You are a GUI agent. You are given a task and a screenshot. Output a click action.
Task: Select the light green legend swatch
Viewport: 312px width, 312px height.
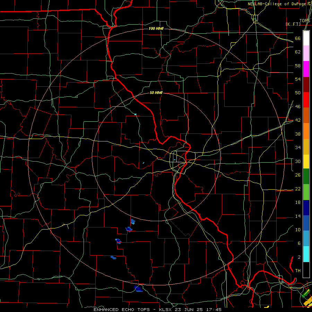[306, 192]
